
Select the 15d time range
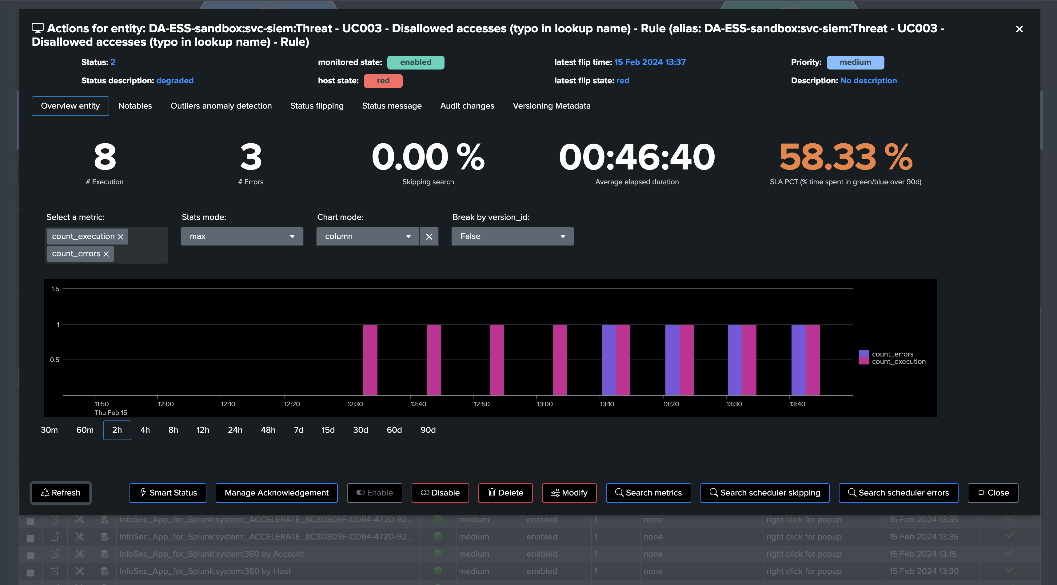click(x=328, y=430)
